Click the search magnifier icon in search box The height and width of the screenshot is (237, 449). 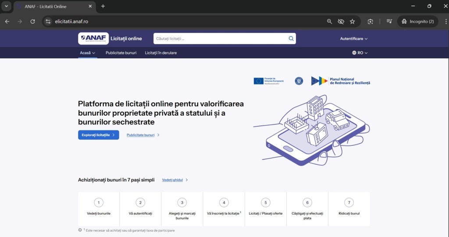click(x=291, y=39)
